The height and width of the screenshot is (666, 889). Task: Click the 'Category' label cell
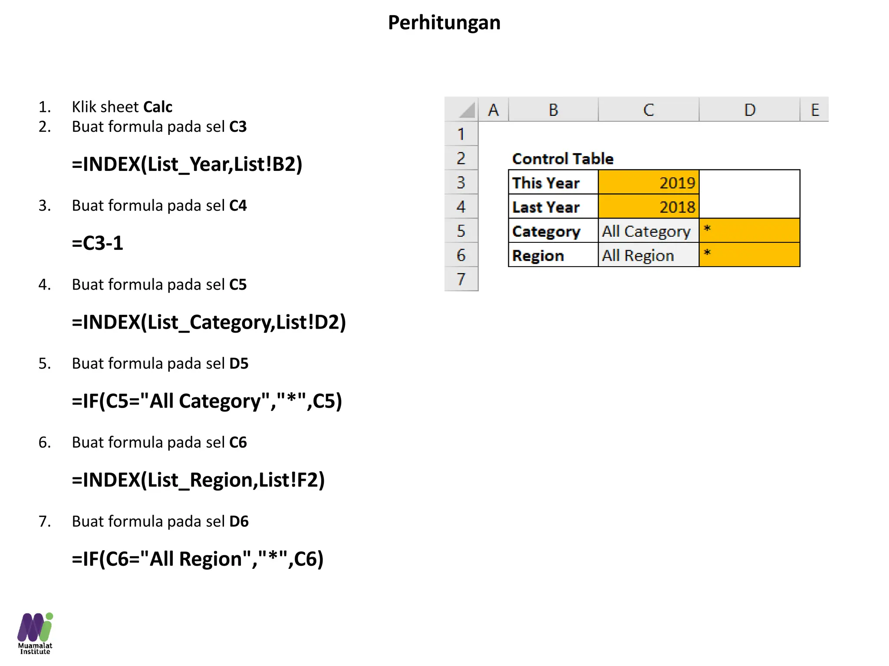click(553, 231)
